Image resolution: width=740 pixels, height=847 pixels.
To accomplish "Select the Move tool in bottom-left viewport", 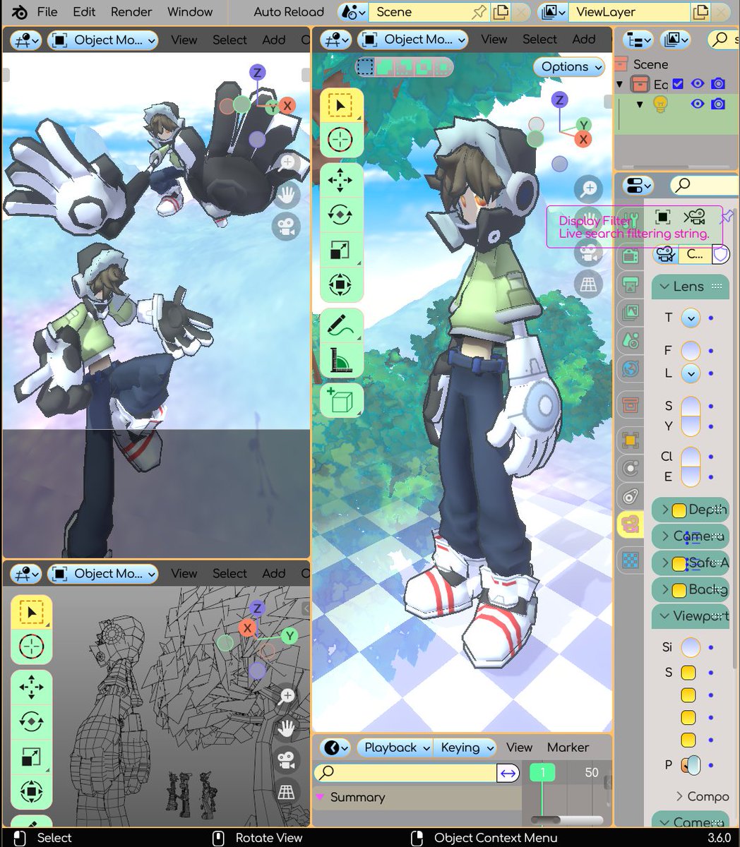I will pyautogui.click(x=32, y=687).
